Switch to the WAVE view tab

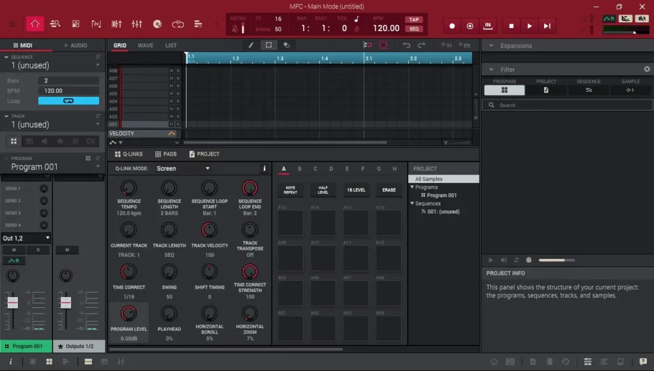coord(146,45)
